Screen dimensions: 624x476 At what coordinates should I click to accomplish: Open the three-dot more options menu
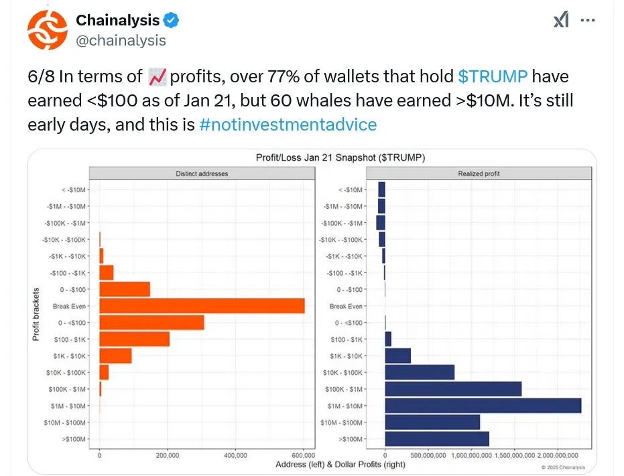pyautogui.click(x=588, y=20)
